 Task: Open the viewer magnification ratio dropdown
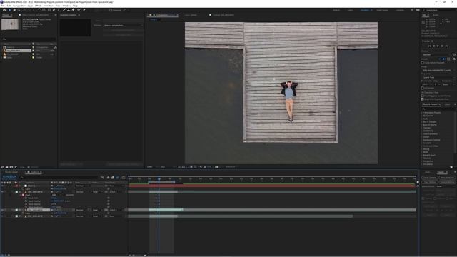[151, 166]
